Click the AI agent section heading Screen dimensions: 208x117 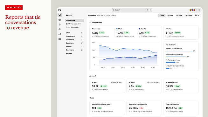93,76
